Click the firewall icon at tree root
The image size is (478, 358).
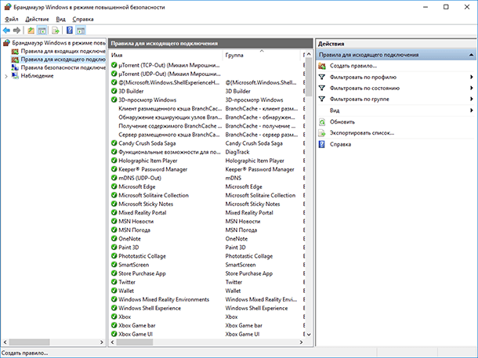coord(7,43)
